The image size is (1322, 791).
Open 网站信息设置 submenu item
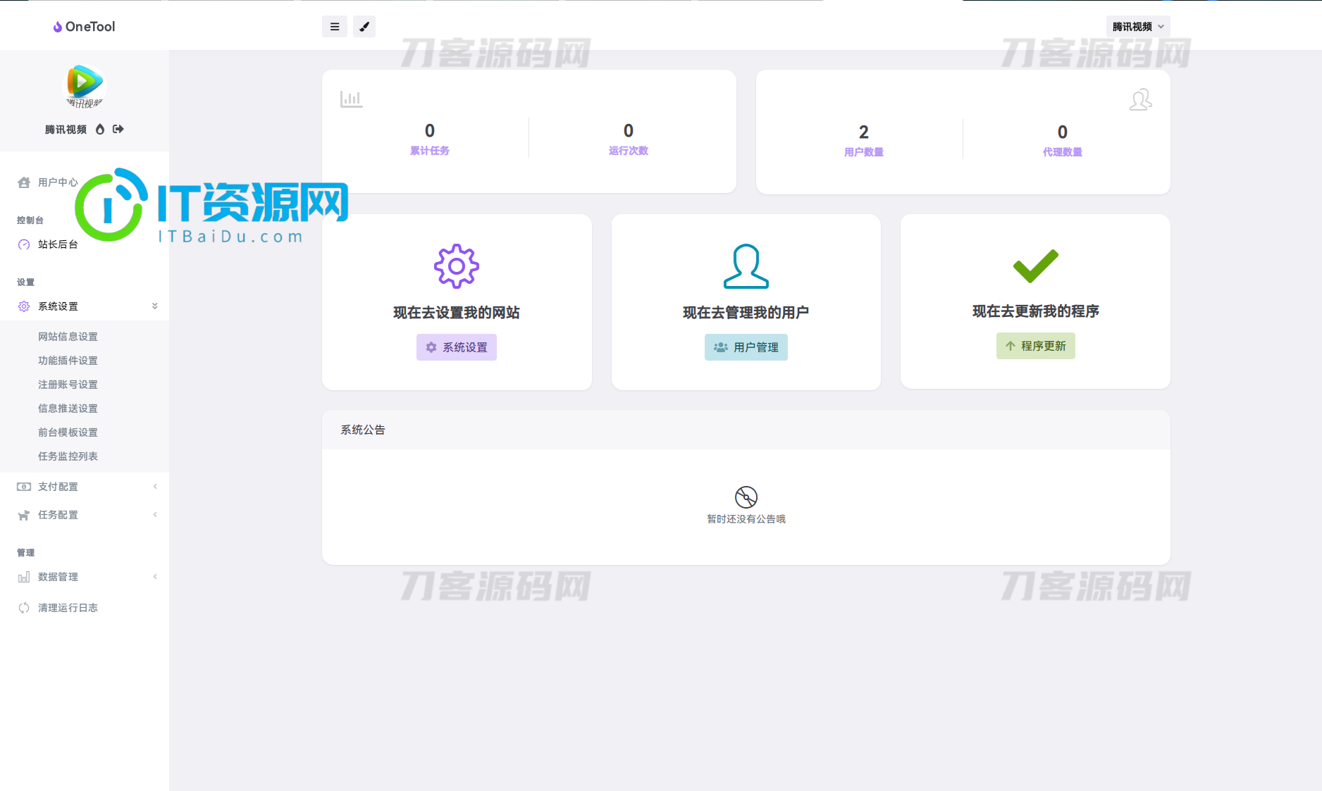[x=68, y=337]
